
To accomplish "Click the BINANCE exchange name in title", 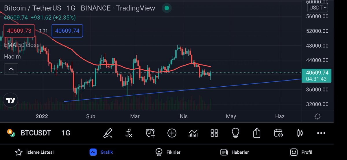I will (96, 8).
